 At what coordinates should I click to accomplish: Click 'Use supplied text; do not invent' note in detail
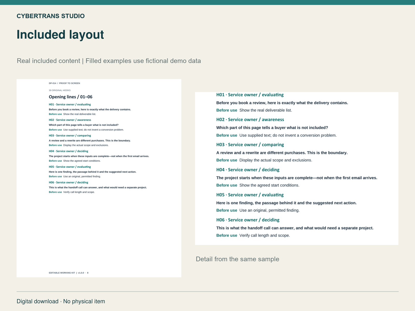tap(288, 135)
